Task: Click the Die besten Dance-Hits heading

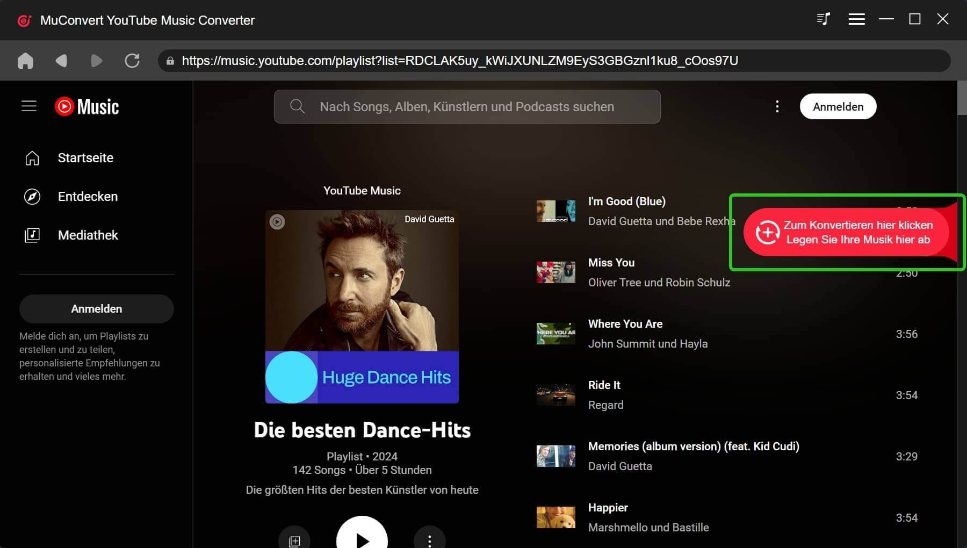Action: (x=362, y=430)
